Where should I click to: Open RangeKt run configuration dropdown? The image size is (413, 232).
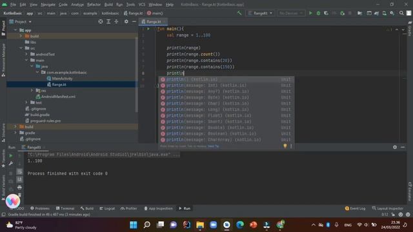pos(260,13)
